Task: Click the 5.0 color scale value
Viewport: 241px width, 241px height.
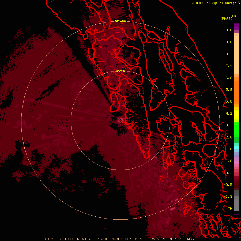Action: (x=229, y=101)
